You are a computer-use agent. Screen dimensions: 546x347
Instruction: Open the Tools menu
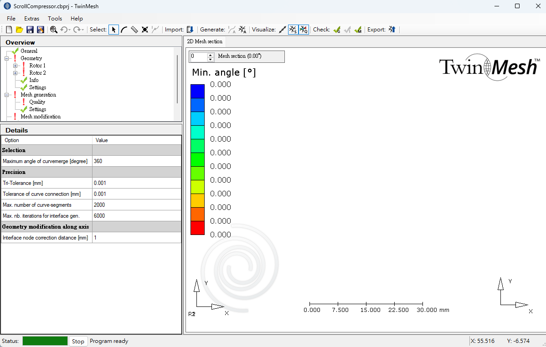(x=55, y=19)
